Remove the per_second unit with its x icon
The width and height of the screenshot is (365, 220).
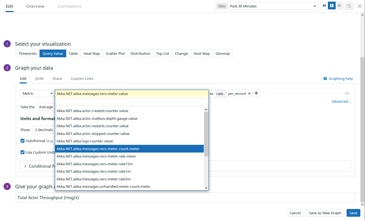[x=249, y=93]
